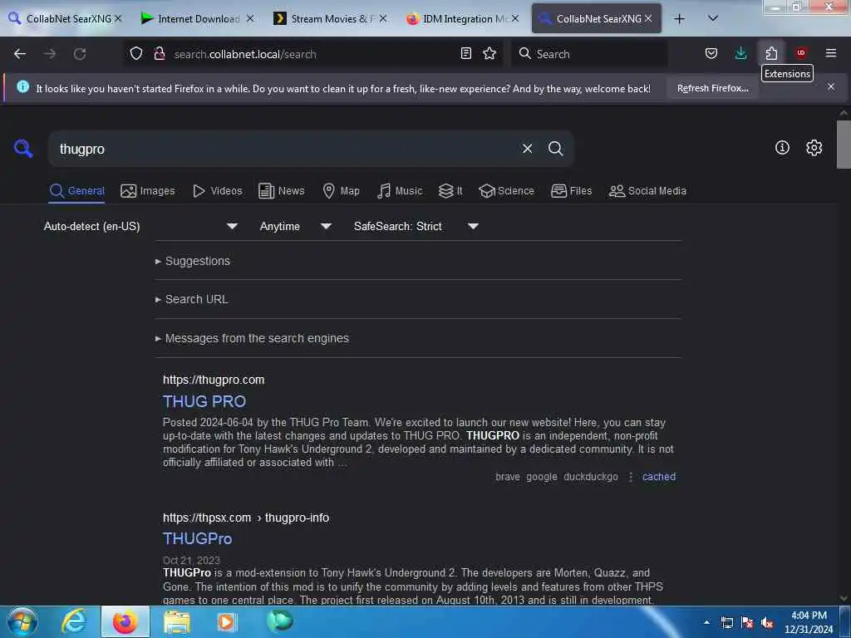Viewport: 851px width, 638px height.
Task: Click the https://thugpro.com URL text
Action: click(214, 380)
